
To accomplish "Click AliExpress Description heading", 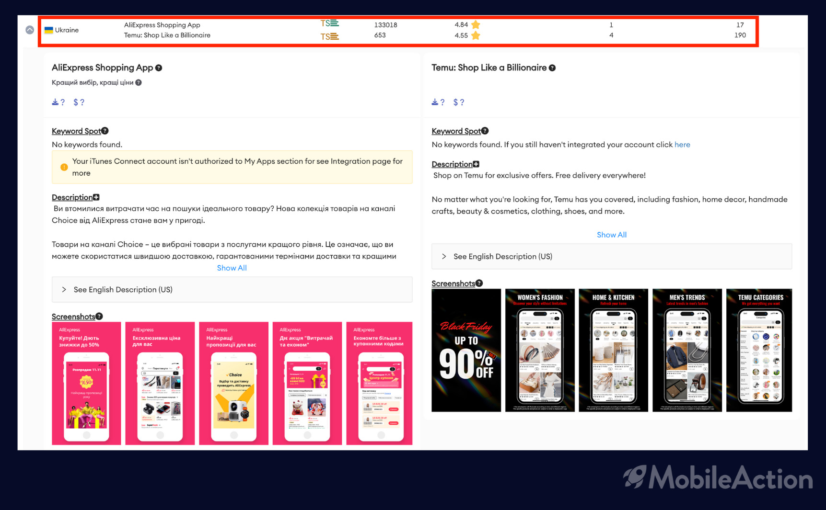I will point(72,197).
